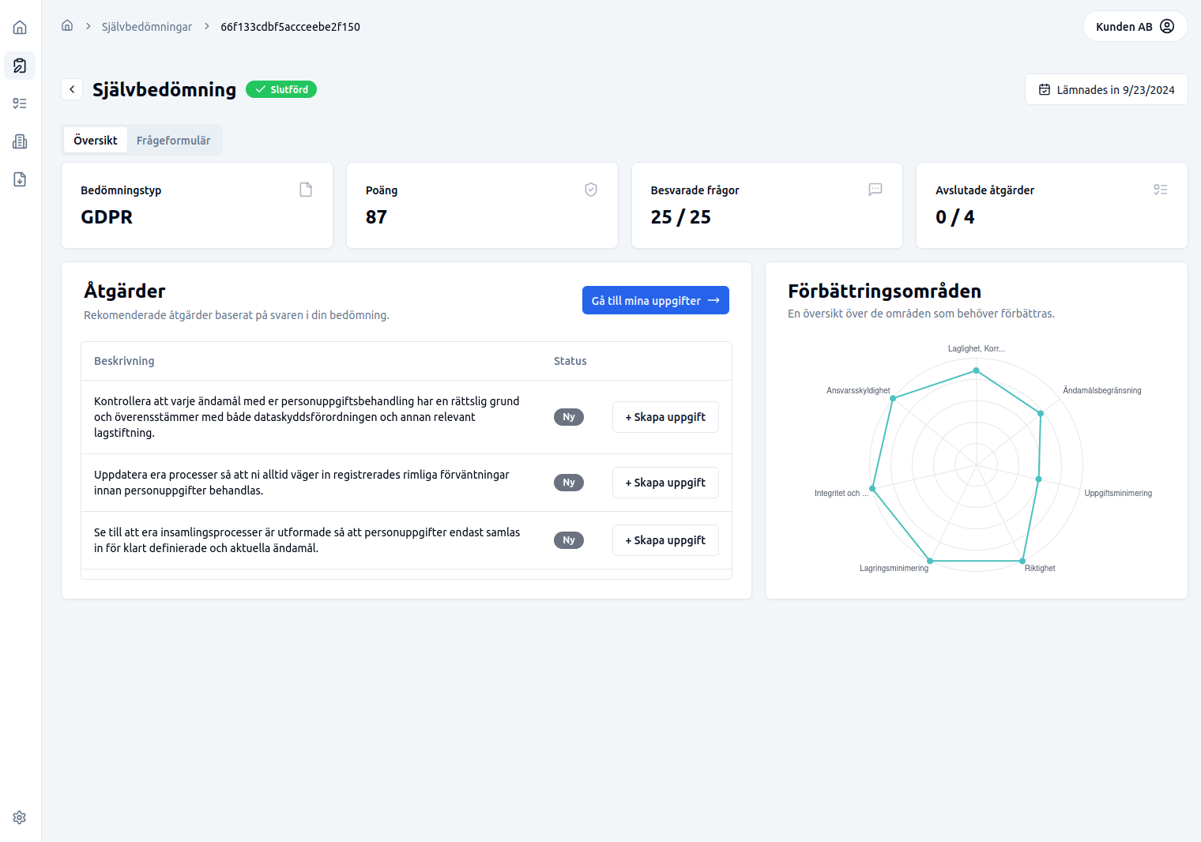Screen dimensions: 1201x842
Task: Click the Ändamålsbegränsning radar label
Action: pos(1102,390)
